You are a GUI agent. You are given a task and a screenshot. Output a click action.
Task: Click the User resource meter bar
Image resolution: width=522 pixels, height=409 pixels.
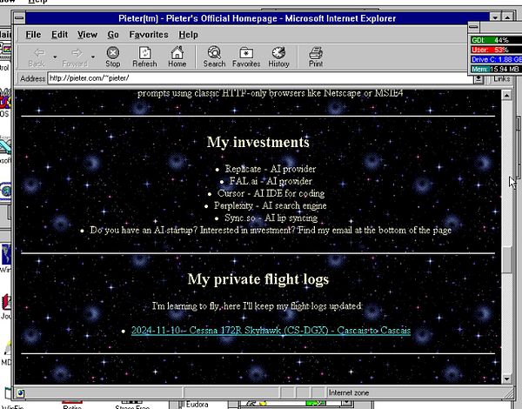point(496,50)
